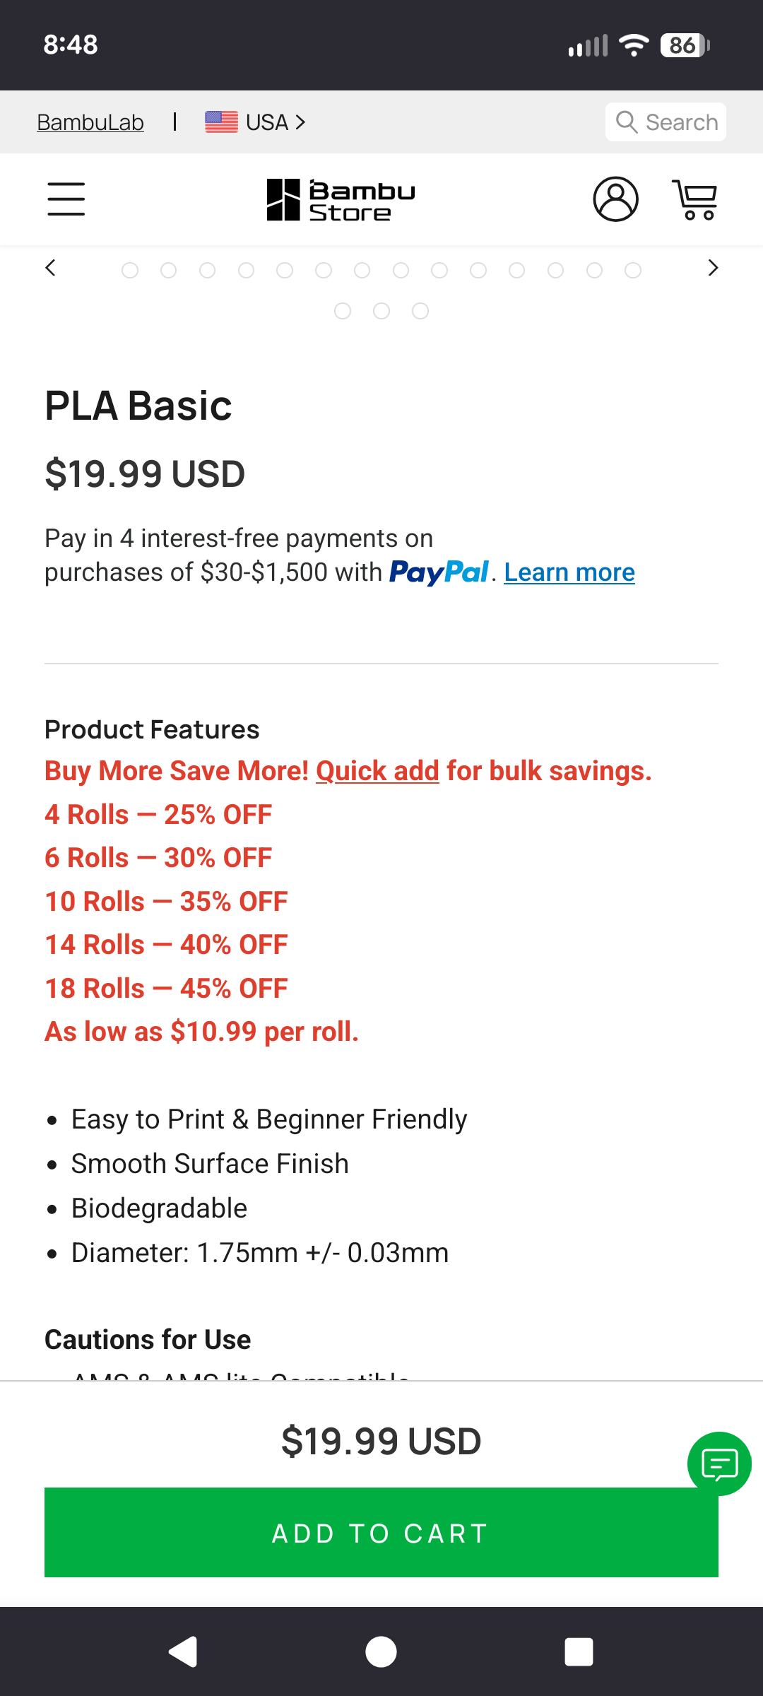Select the first image carousel dot
763x1696 pixels.
(130, 271)
